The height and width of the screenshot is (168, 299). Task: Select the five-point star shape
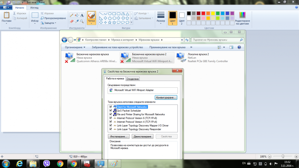(110, 22)
